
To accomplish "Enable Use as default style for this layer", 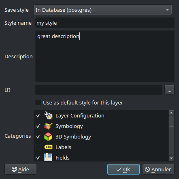I will (38, 102).
